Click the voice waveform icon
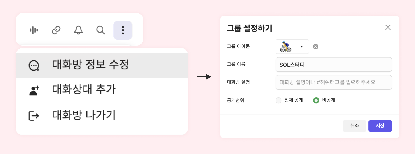The height and width of the screenshot is (154, 415). 34,30
